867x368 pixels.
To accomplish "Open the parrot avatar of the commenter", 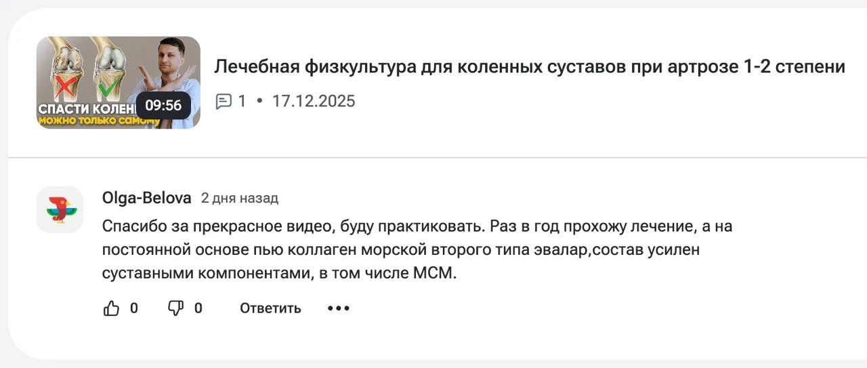I will pos(60,209).
